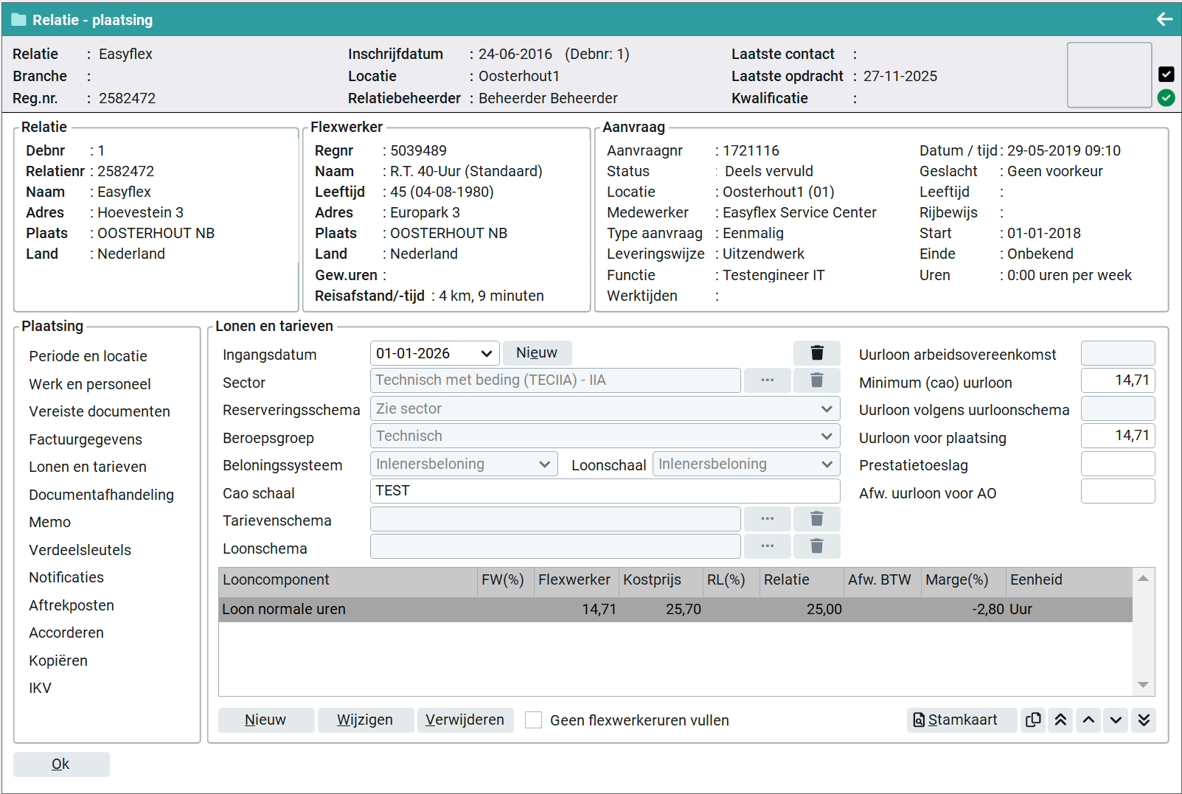Click the trash icon next to Ingangsdatum

pos(816,353)
